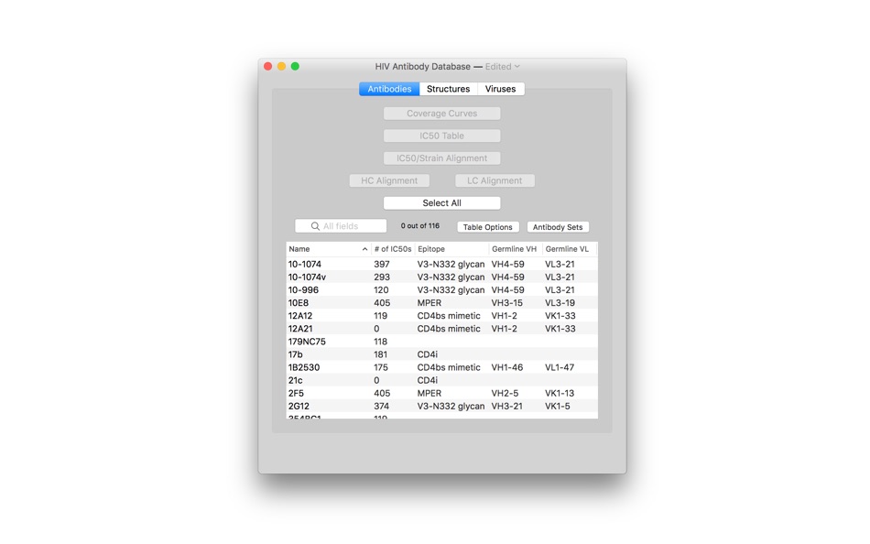Click the 293 IC50 count cell

[x=382, y=277]
